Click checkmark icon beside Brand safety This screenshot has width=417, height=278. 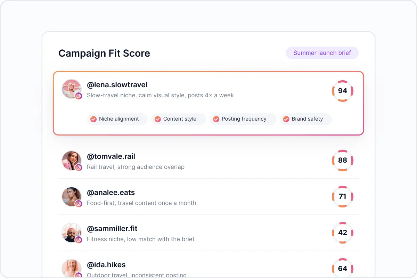pos(286,119)
